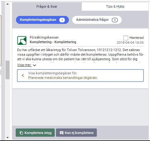The image size is (150, 141).
Task: Switch to the Administrativa frågor filter
Action: (97, 20)
